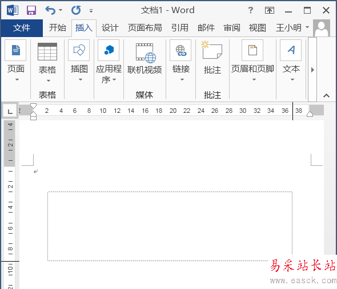Image resolution: width=337 pixels, height=289 pixels.
Task: Click the first line indent marker
Action: point(33,106)
